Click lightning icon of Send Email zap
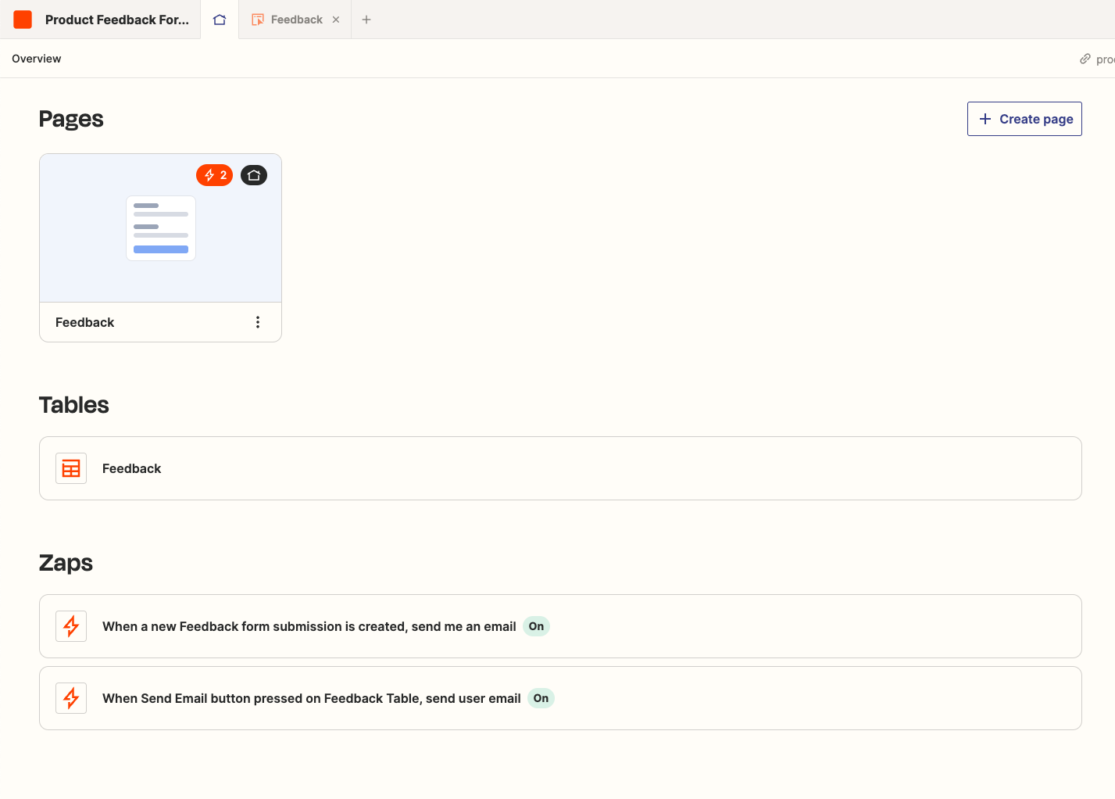Viewport: 1115px width, 799px height. (x=71, y=698)
